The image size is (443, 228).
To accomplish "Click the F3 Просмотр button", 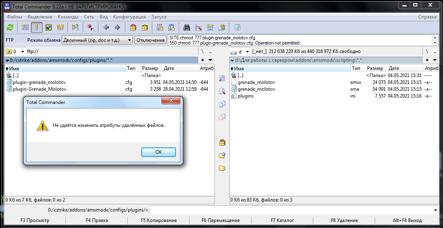I will point(35,220).
